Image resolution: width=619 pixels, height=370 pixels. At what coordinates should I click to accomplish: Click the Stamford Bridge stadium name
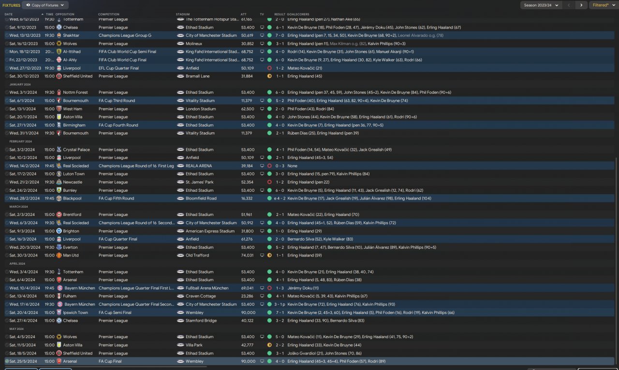201,321
